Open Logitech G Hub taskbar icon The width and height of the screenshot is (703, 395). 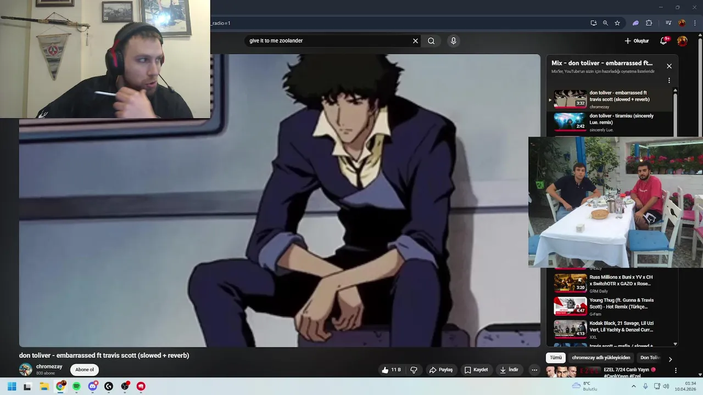(109, 386)
